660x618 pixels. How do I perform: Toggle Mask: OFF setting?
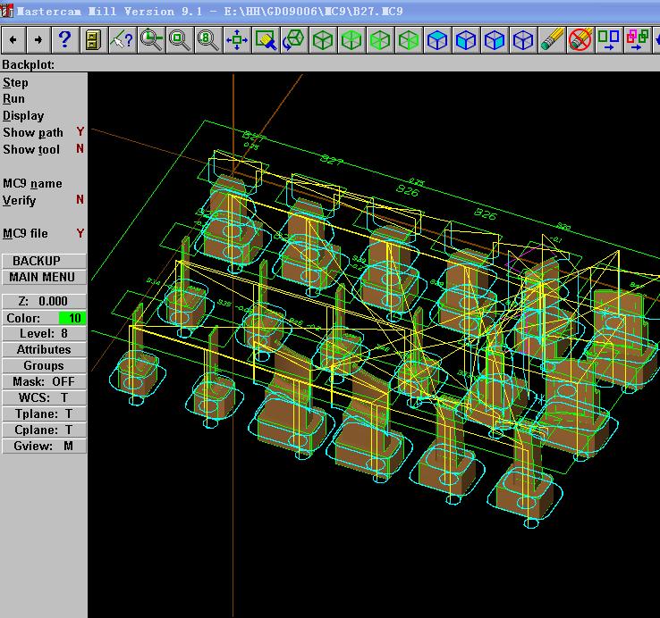(44, 381)
